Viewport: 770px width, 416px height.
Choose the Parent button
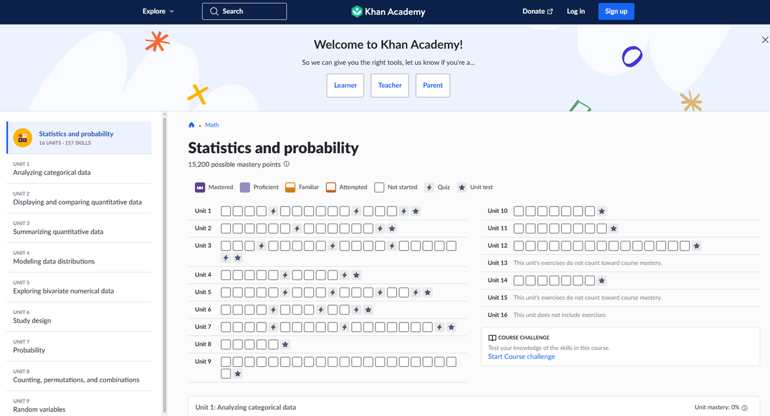click(x=432, y=85)
